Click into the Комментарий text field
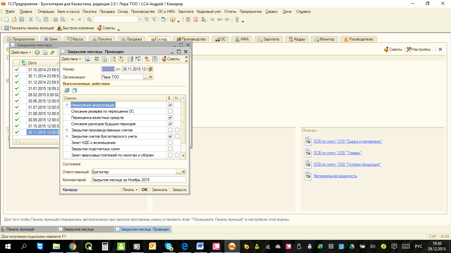The width and height of the screenshot is (451, 253). point(139,180)
